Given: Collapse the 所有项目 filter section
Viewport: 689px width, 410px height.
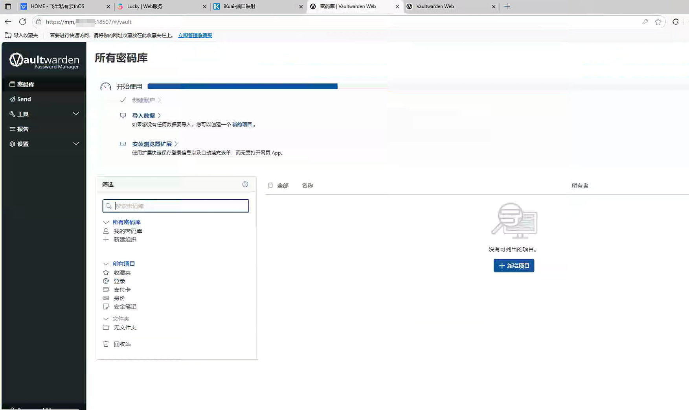Looking at the screenshot, I should (106, 264).
